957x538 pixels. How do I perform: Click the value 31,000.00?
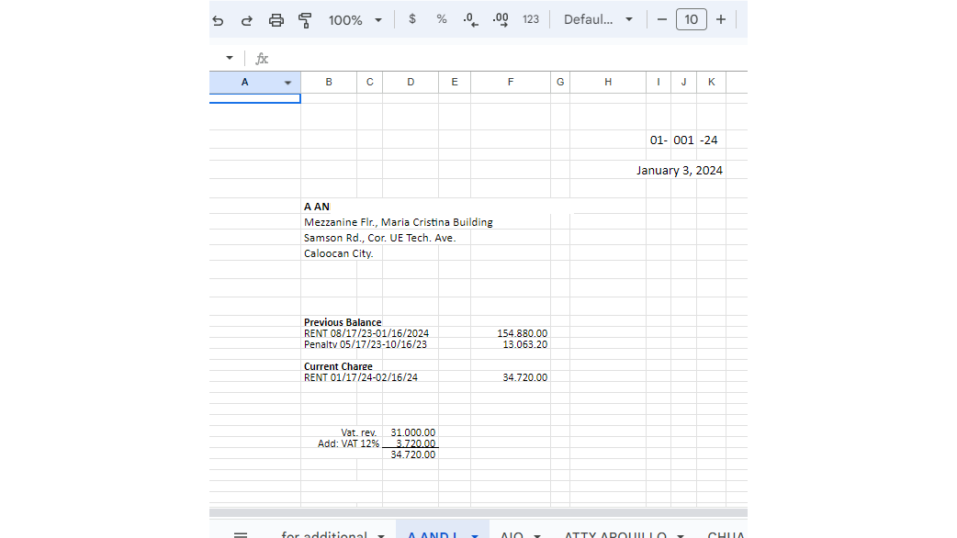[412, 432]
